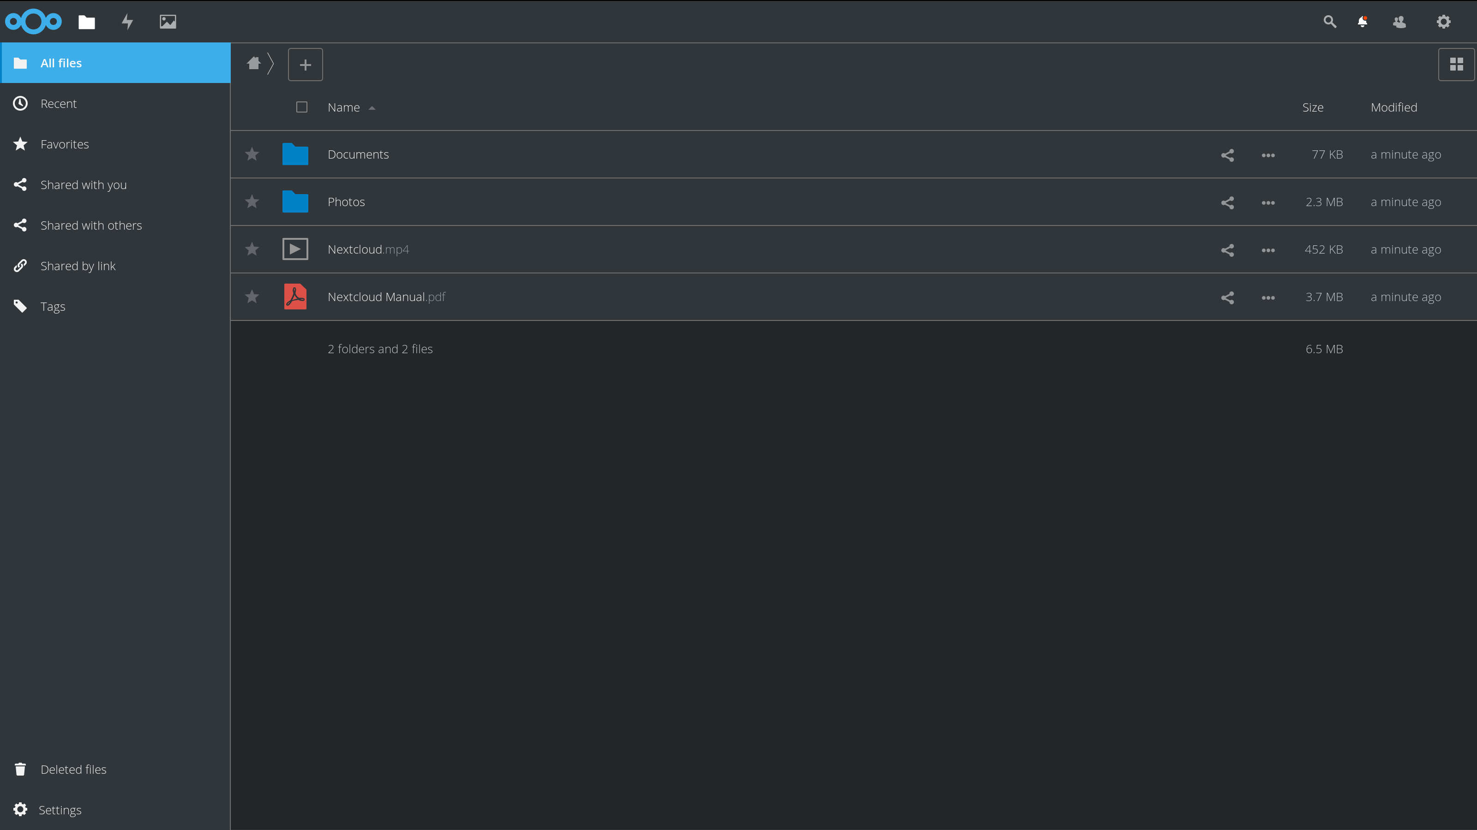Viewport: 1477px width, 830px height.
Task: Select All files in sidebar
Action: 115,63
